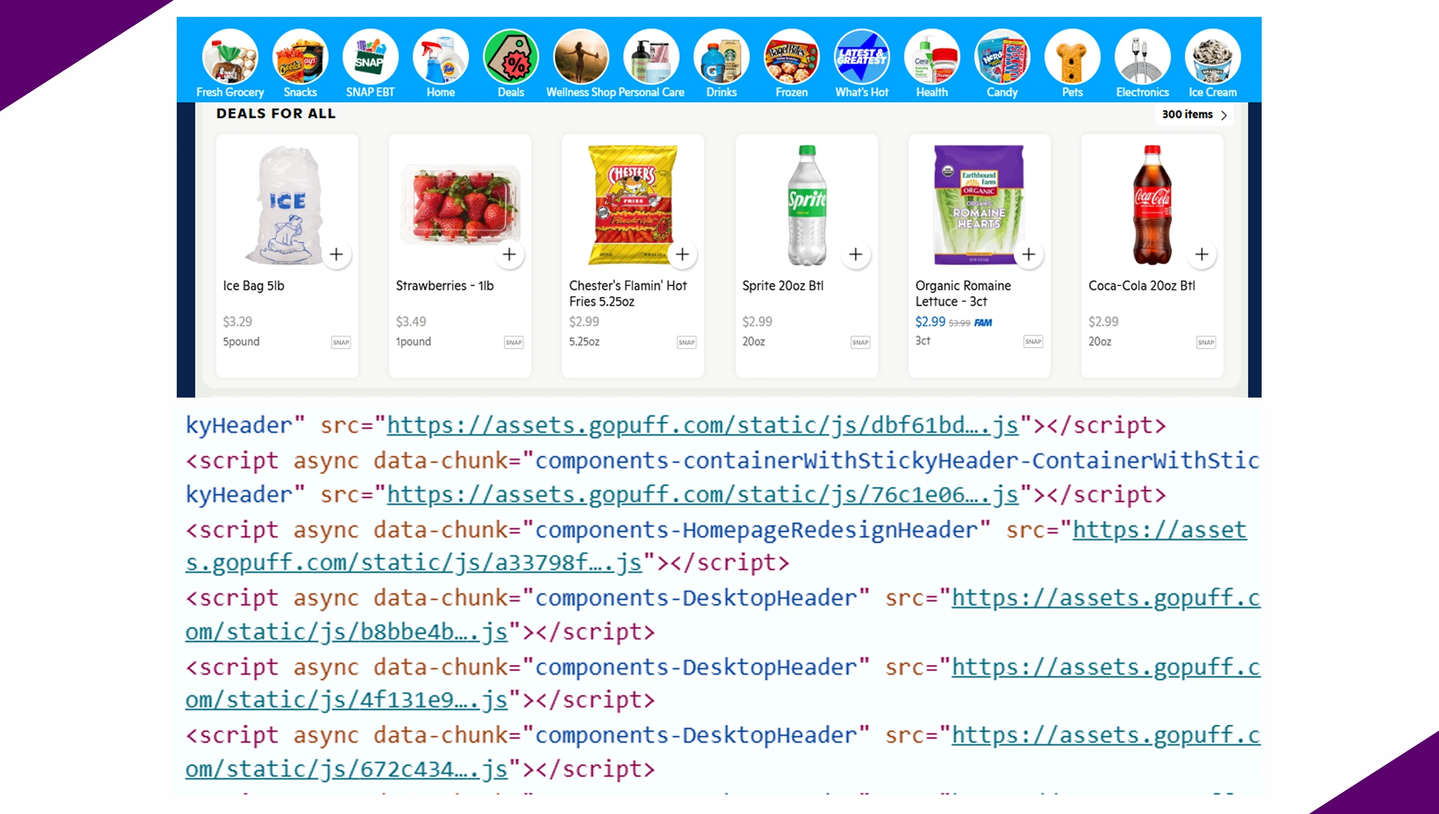Add Sprite 20oz Btl to cart
The image size is (1439, 814).
tap(856, 254)
